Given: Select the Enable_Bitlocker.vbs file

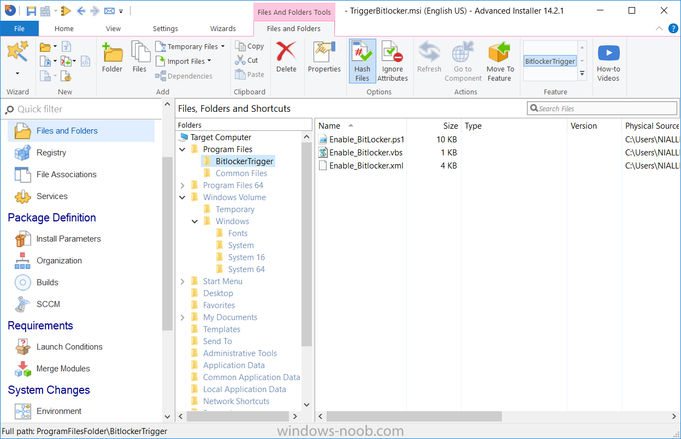Looking at the screenshot, I should pos(361,153).
